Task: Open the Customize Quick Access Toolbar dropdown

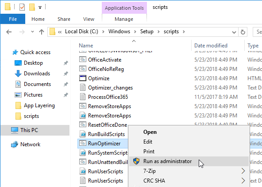Action: click(x=40, y=8)
